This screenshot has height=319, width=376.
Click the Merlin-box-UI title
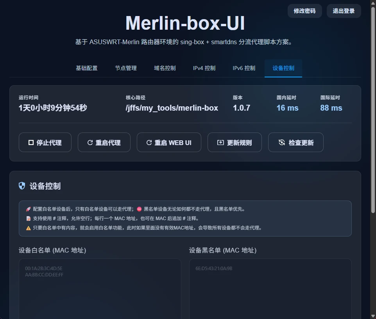click(x=185, y=23)
